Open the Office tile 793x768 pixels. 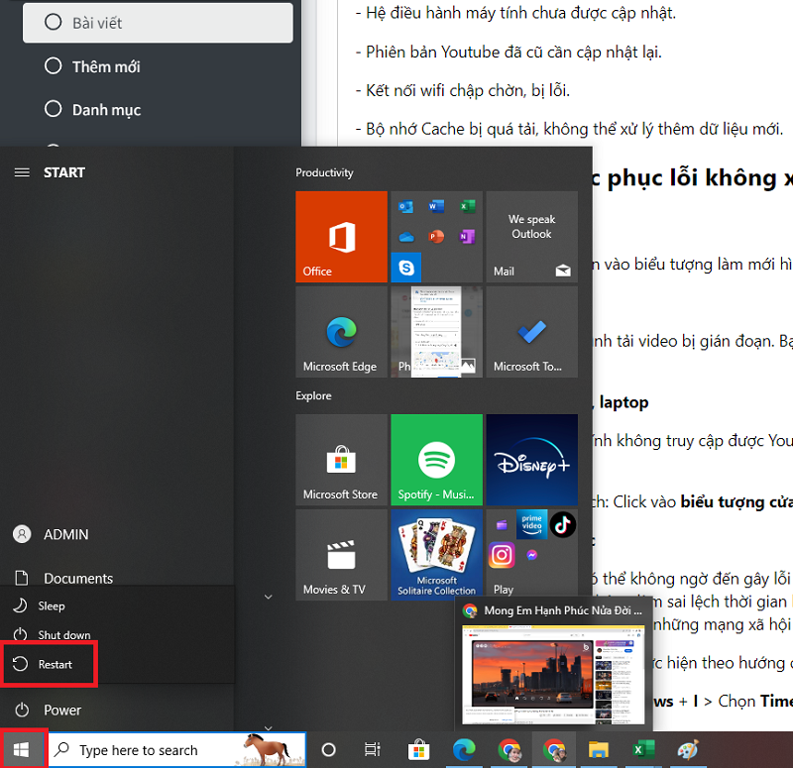341,236
